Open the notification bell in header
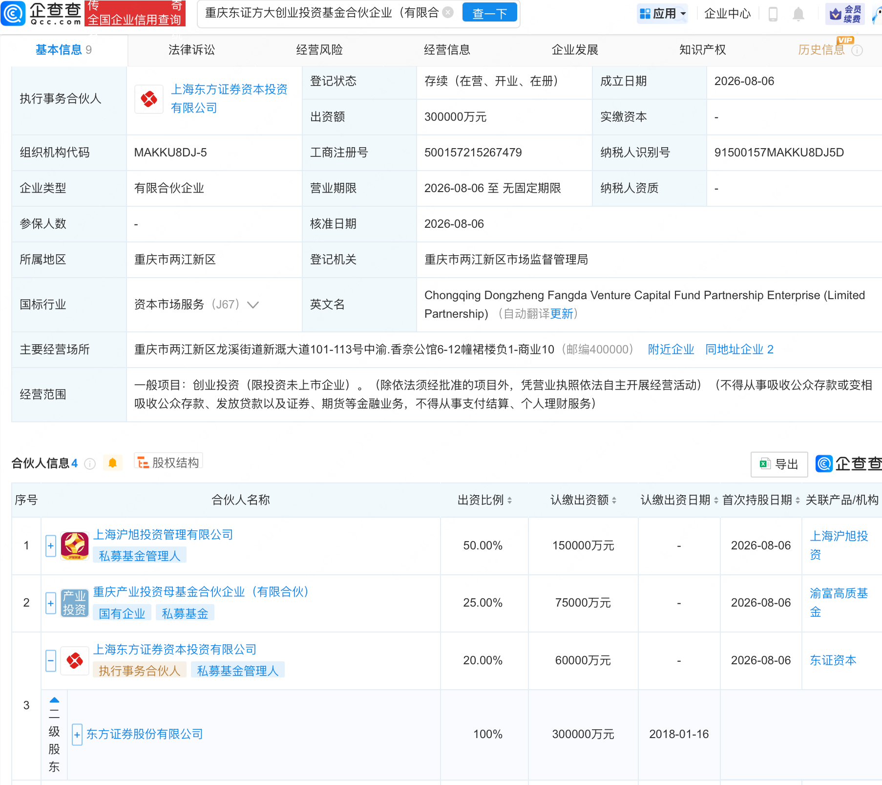Screen dimensions: 882x785 tap(798, 14)
